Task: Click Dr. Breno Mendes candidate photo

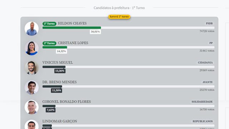Action: [31, 87]
